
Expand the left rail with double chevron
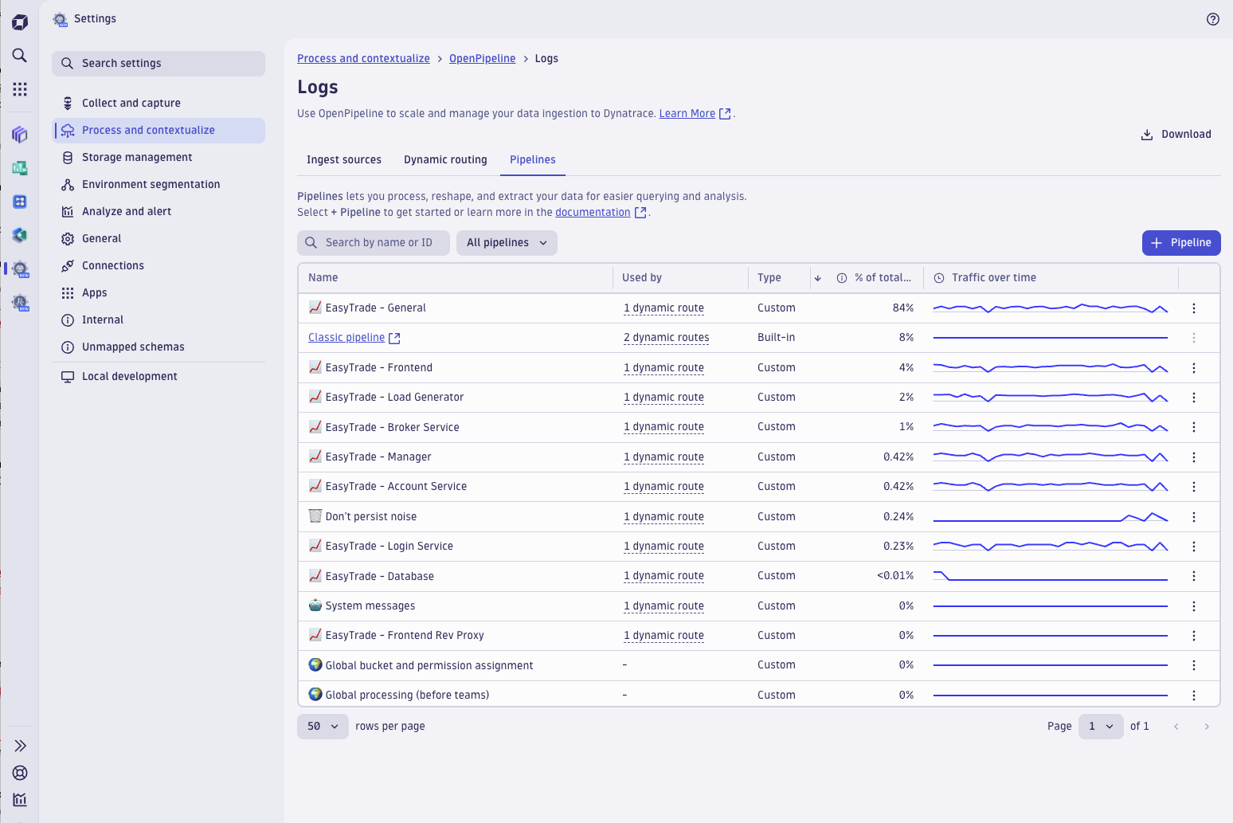(20, 746)
